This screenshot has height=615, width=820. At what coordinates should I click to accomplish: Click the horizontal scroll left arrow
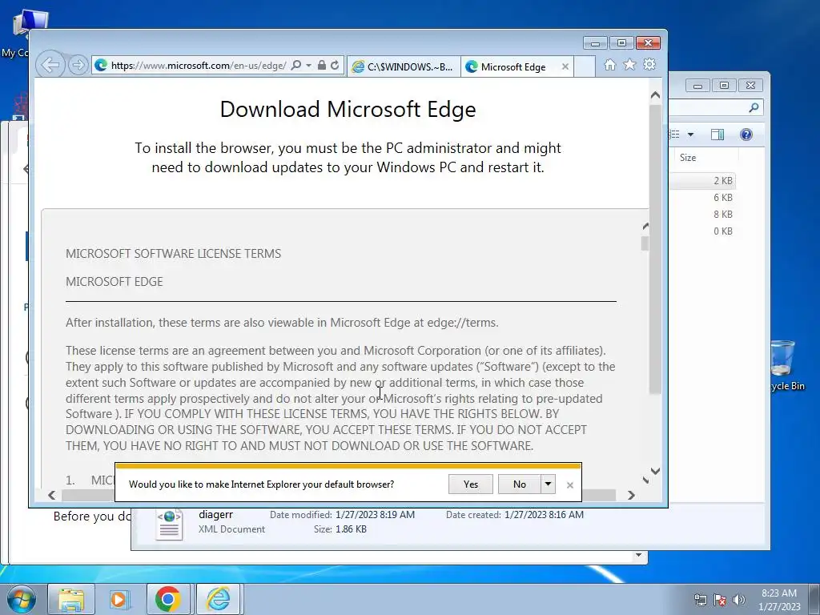pyautogui.click(x=51, y=495)
